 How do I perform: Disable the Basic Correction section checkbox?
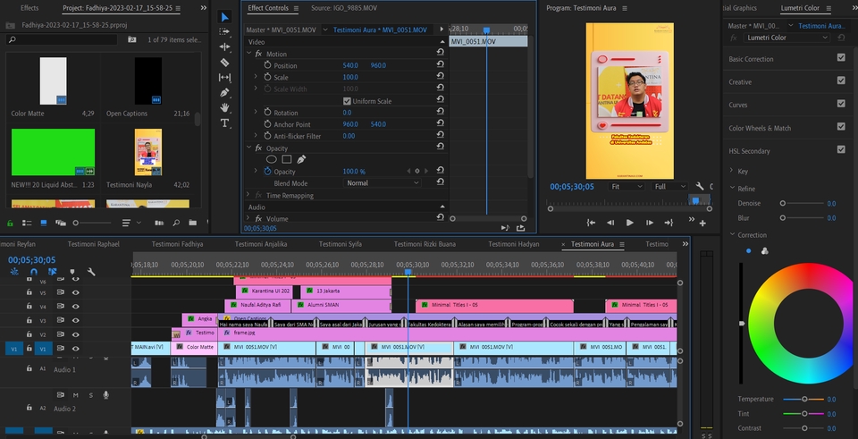tap(841, 58)
